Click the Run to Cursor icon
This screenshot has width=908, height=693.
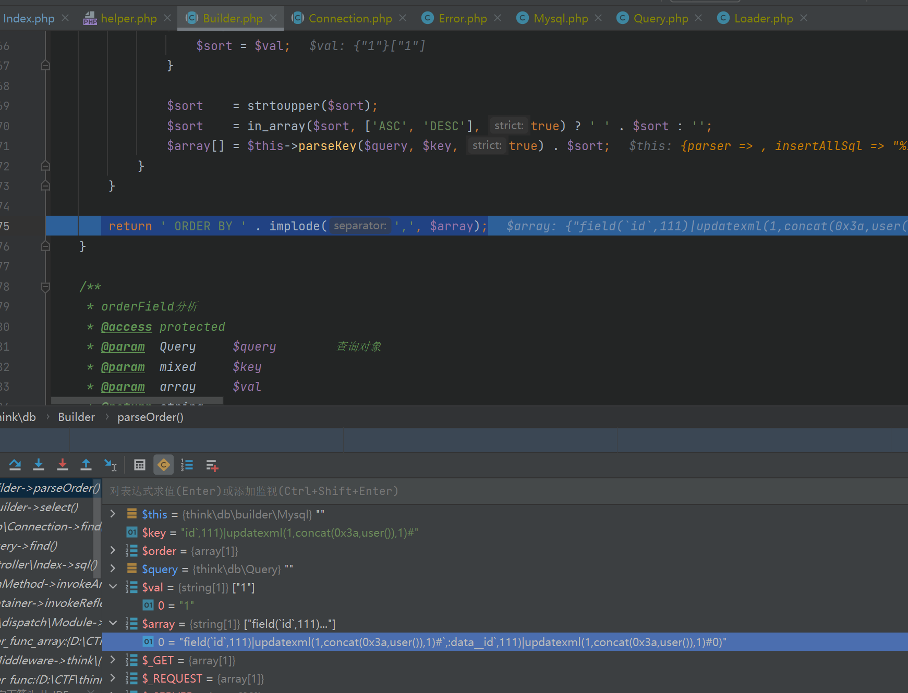click(x=110, y=465)
